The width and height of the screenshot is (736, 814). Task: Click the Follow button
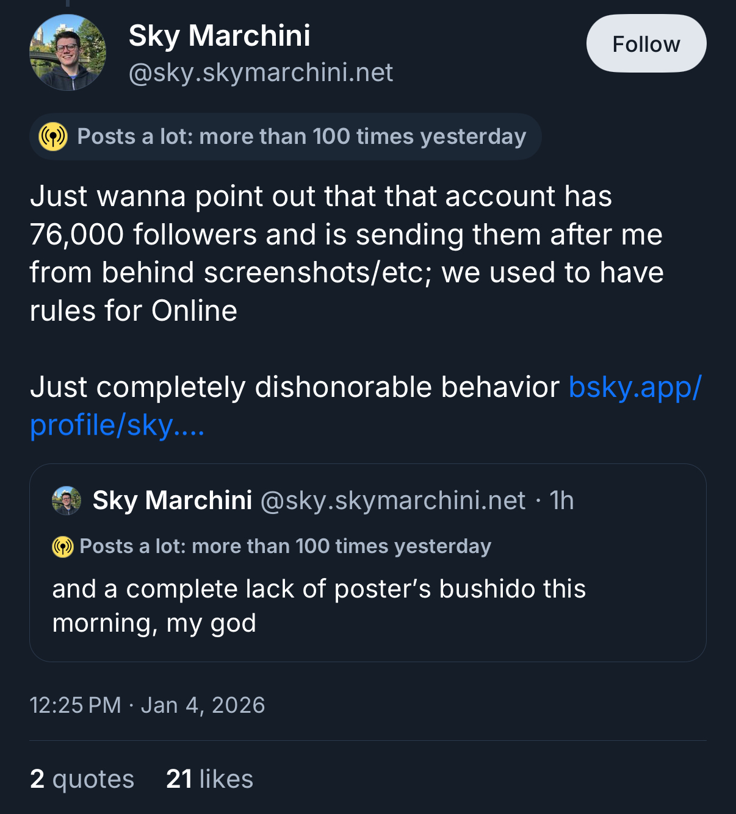tap(646, 44)
